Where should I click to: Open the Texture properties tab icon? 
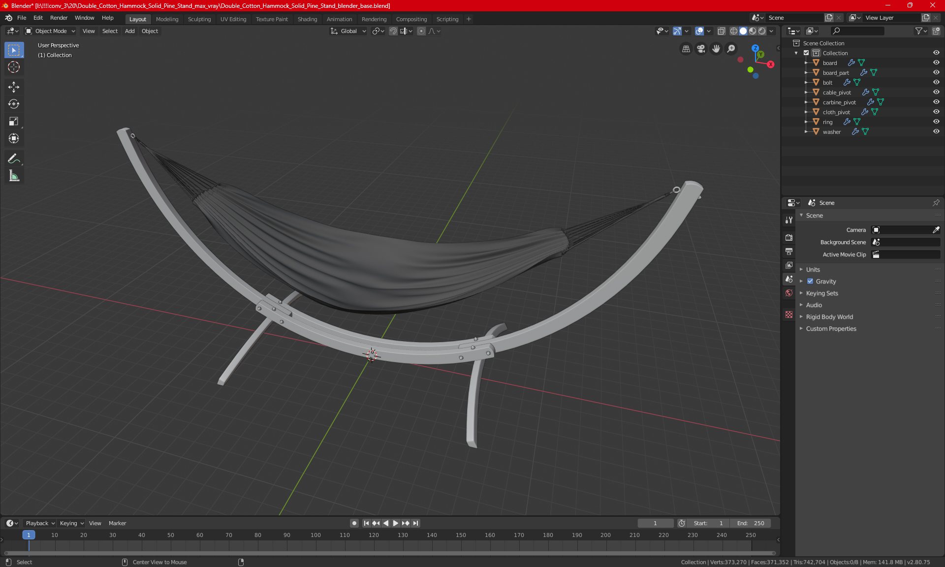pyautogui.click(x=789, y=315)
